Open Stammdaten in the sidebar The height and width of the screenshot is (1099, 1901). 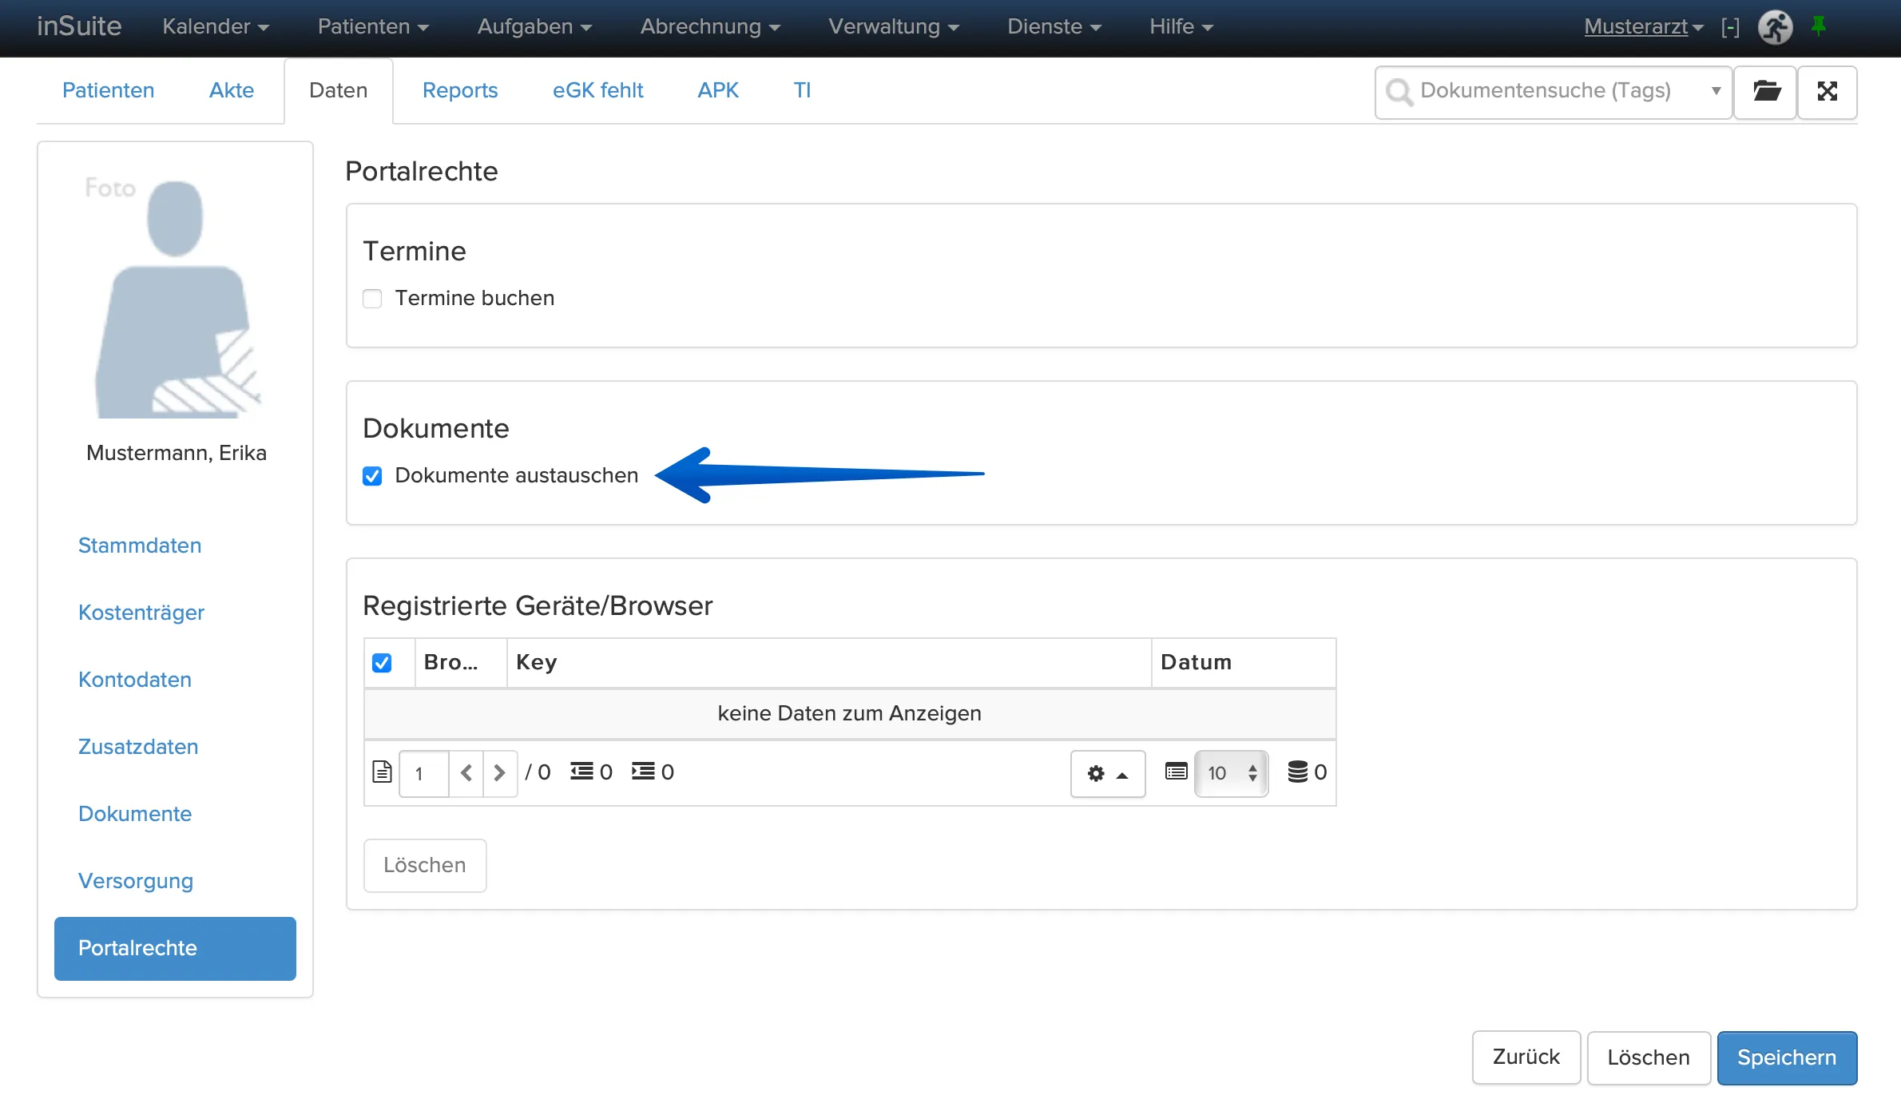(140, 546)
